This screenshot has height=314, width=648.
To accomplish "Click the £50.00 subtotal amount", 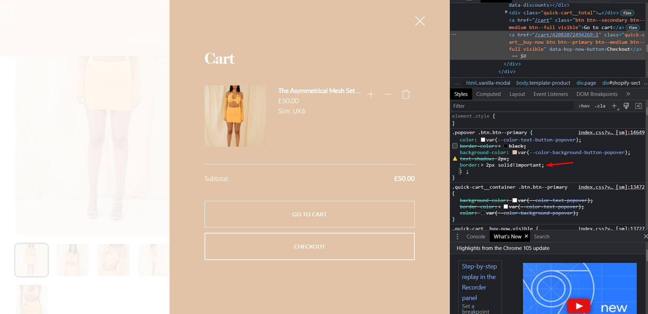I will [x=404, y=179].
